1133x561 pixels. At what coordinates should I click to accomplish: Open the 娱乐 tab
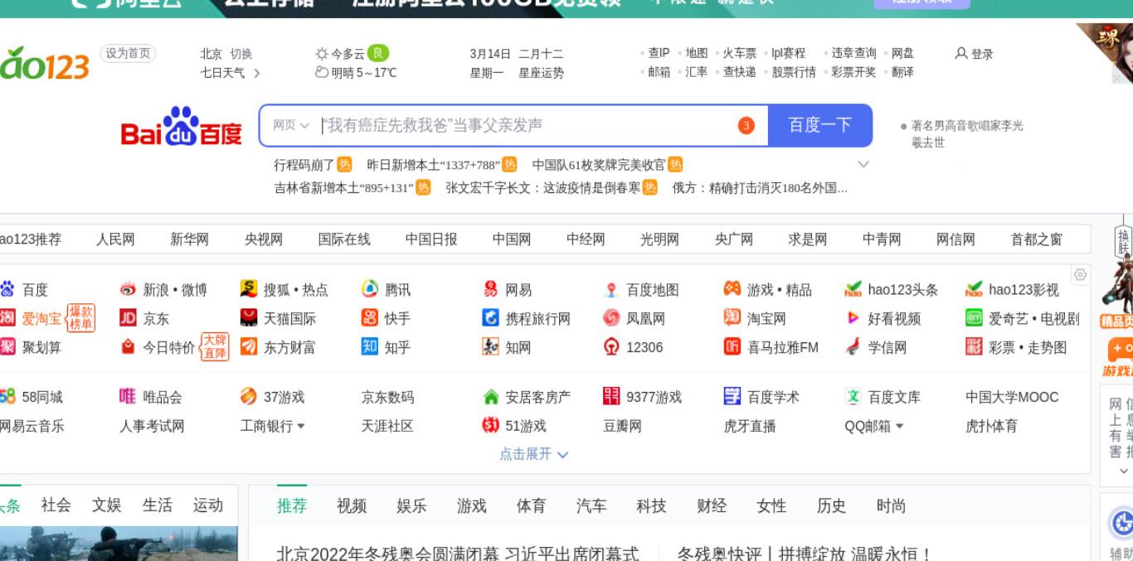pos(411,505)
